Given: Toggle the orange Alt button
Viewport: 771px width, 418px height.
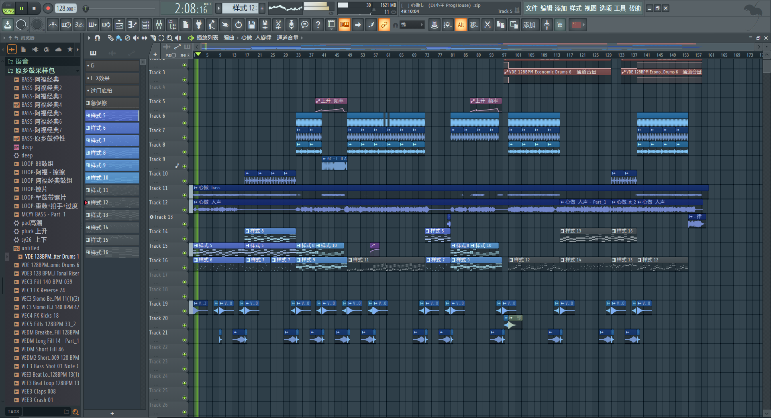Looking at the screenshot, I should (461, 25).
